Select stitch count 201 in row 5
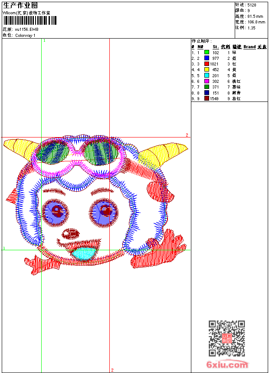Screen dimensions: 269x373 (216, 76)
